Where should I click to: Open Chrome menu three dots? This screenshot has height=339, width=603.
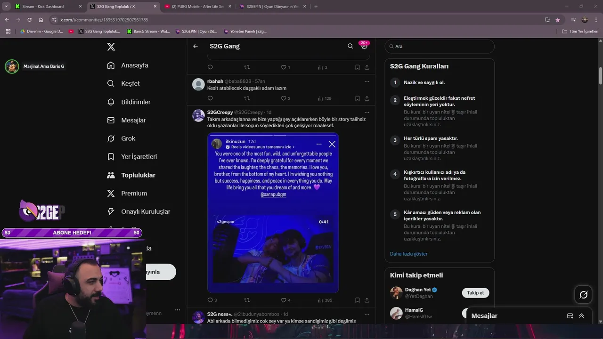coord(596,20)
